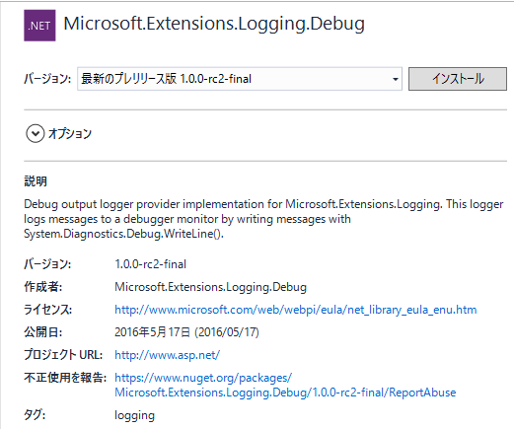Click the 作成者 author value text
Image resolution: width=514 pixels, height=429 pixels.
click(x=210, y=287)
